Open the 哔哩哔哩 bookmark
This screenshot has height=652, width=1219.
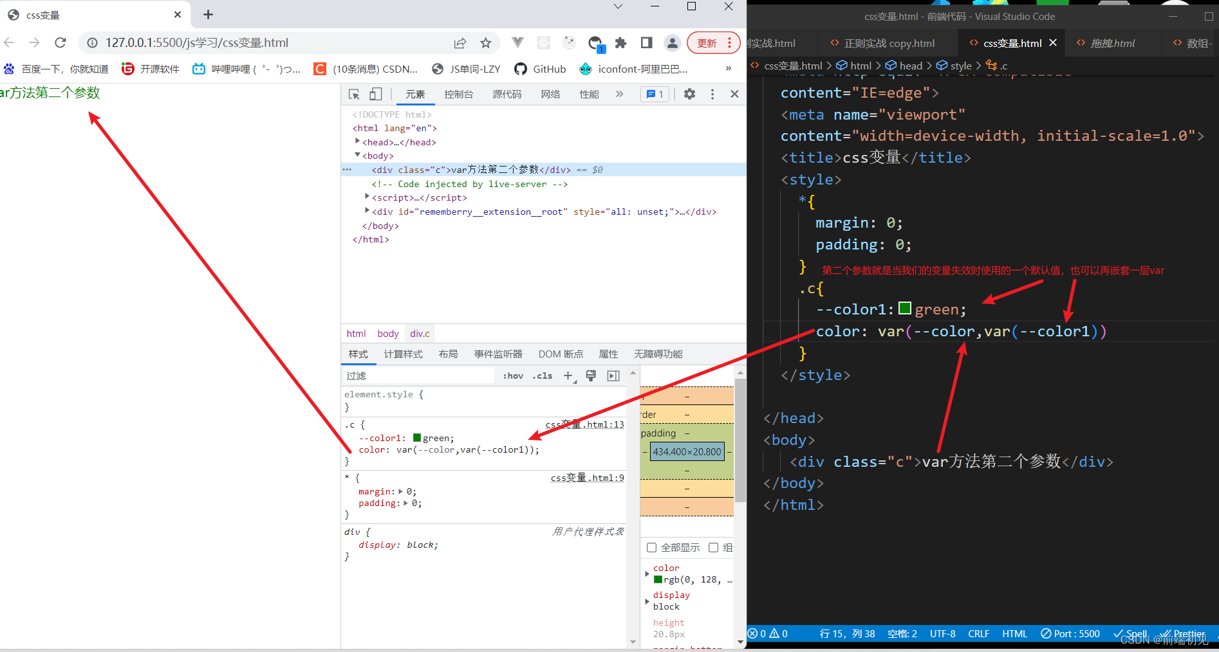(x=247, y=69)
